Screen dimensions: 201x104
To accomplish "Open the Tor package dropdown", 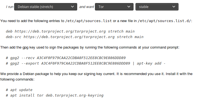I will pyautogui.click(x=114, y=7).
